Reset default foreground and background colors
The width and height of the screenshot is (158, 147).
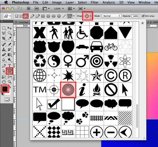3,94
